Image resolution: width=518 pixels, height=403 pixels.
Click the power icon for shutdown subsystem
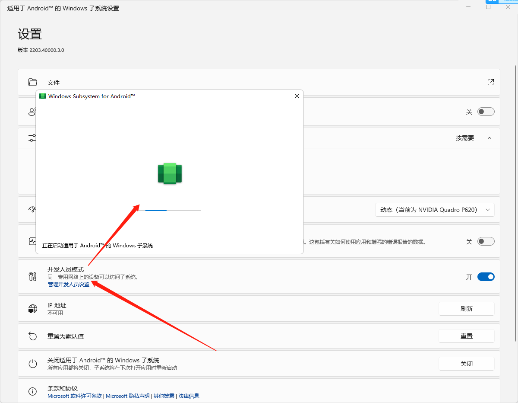coord(32,364)
